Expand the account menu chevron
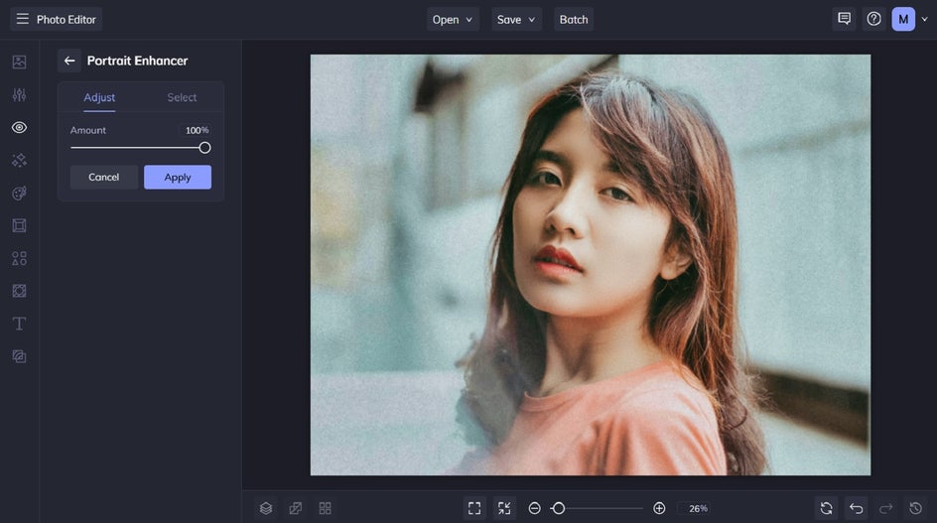Image resolution: width=937 pixels, height=523 pixels. coord(924,19)
